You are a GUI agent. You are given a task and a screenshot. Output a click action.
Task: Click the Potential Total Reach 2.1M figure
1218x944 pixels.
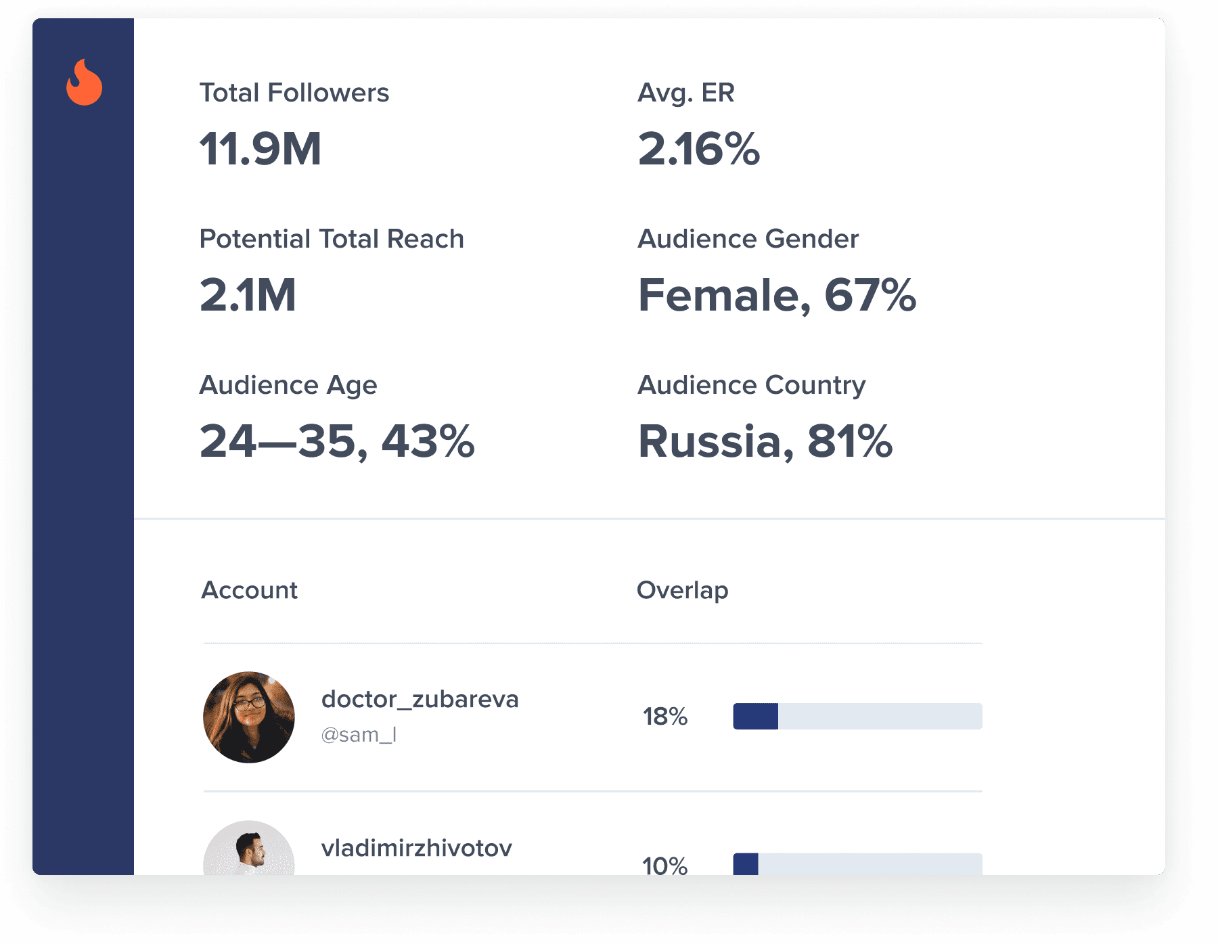248,295
